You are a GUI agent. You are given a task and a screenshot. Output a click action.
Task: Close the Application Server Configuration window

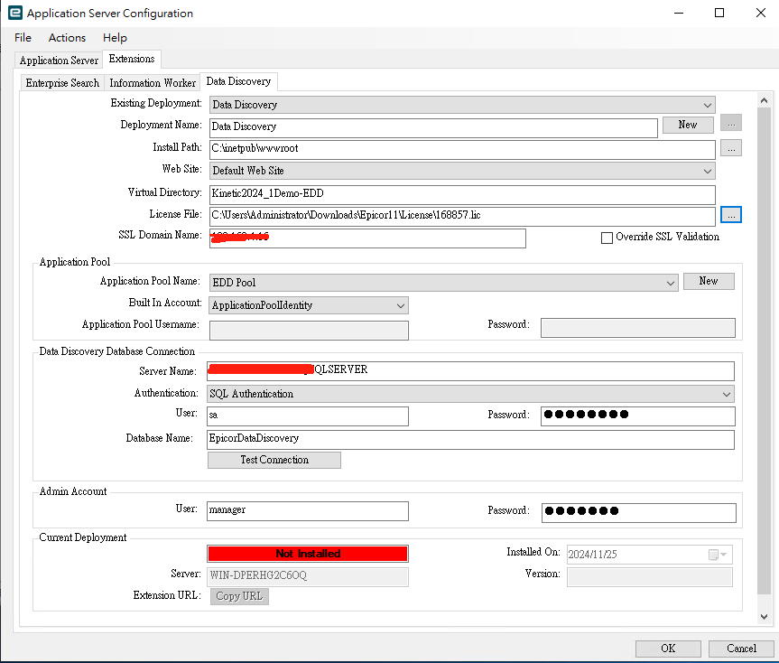coord(761,13)
